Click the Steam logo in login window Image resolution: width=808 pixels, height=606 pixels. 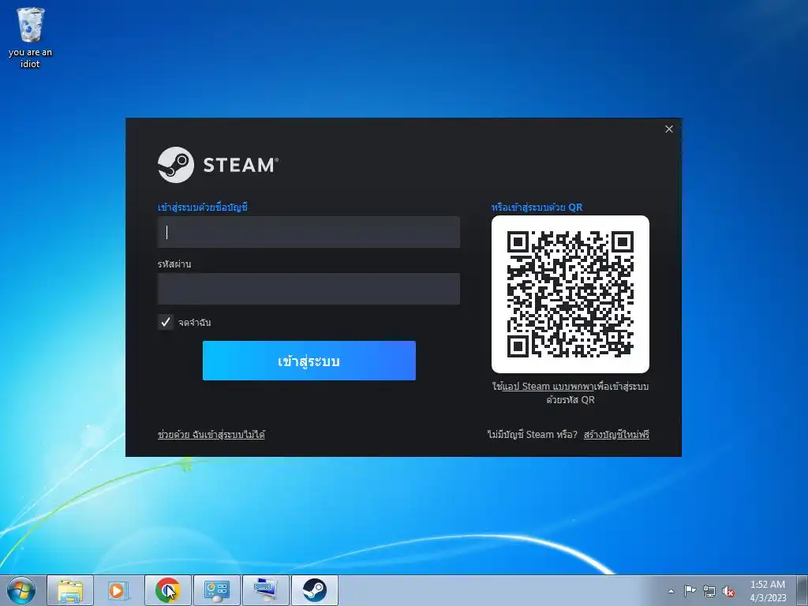point(218,165)
